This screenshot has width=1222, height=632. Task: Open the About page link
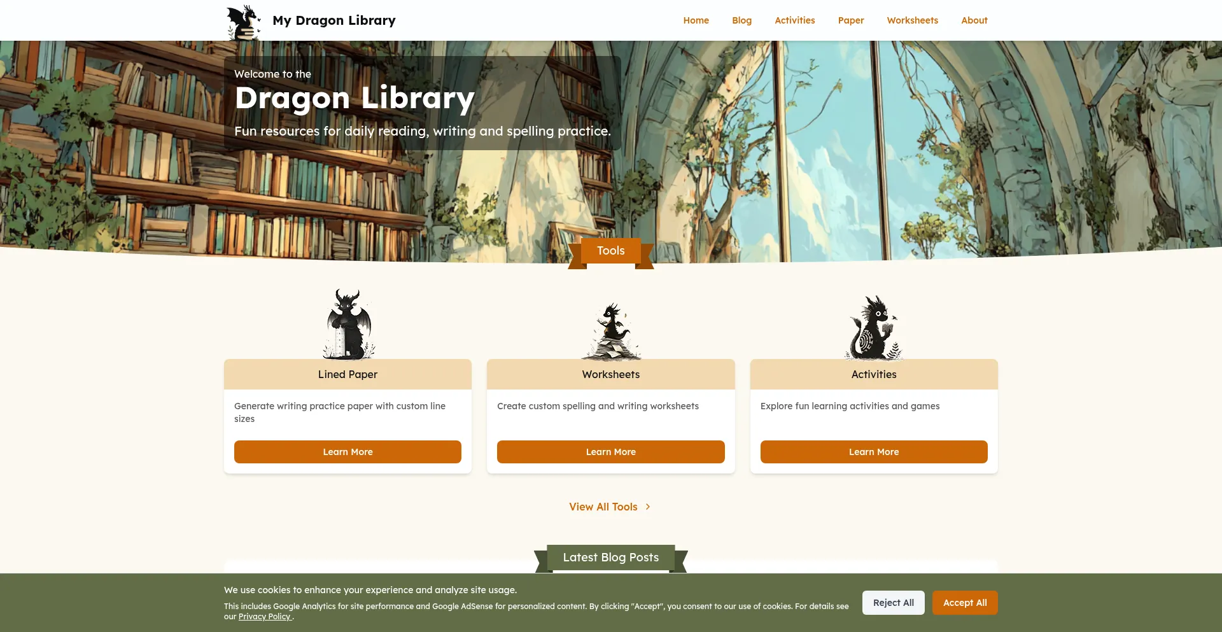(974, 20)
